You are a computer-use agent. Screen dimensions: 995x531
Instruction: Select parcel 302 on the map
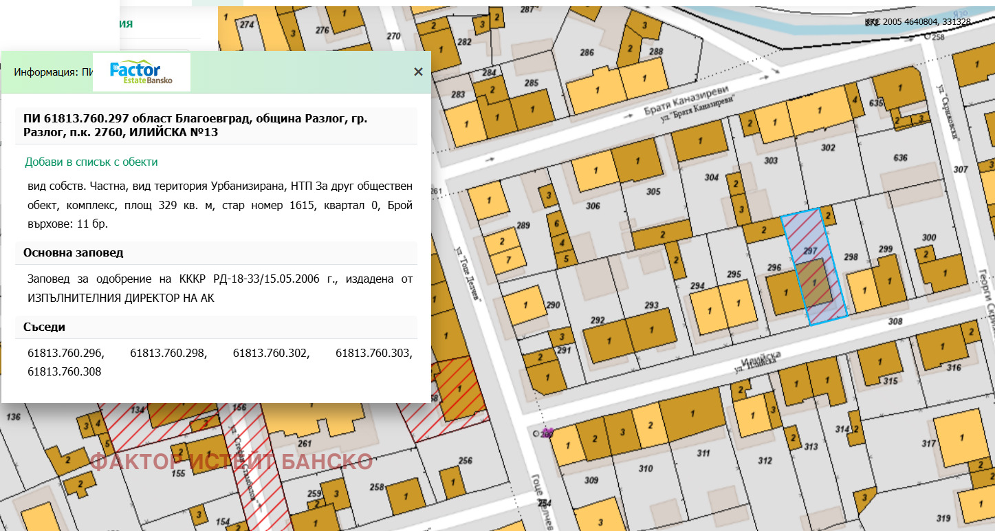[x=828, y=165]
